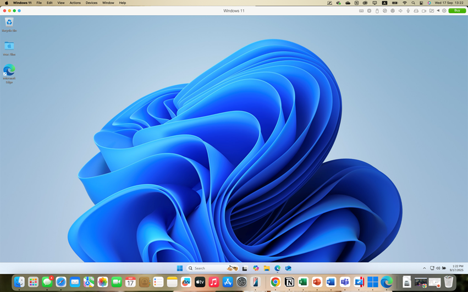Open the Mac Files folder on desktop
Screen dimensions: 468x292
click(9, 48)
